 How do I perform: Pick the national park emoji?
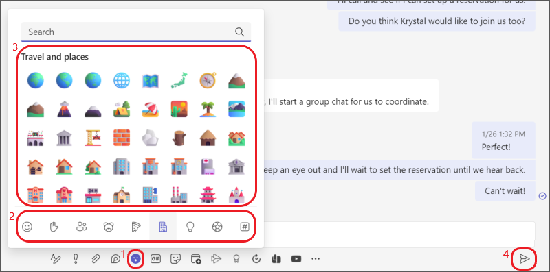[236, 109]
